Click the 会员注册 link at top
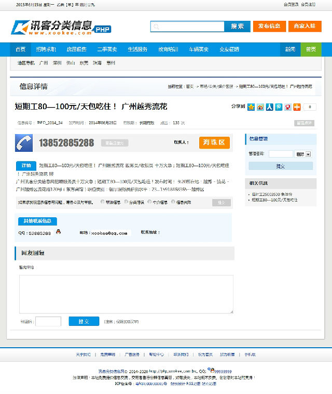The width and height of the screenshot is (332, 394). click(308, 5)
